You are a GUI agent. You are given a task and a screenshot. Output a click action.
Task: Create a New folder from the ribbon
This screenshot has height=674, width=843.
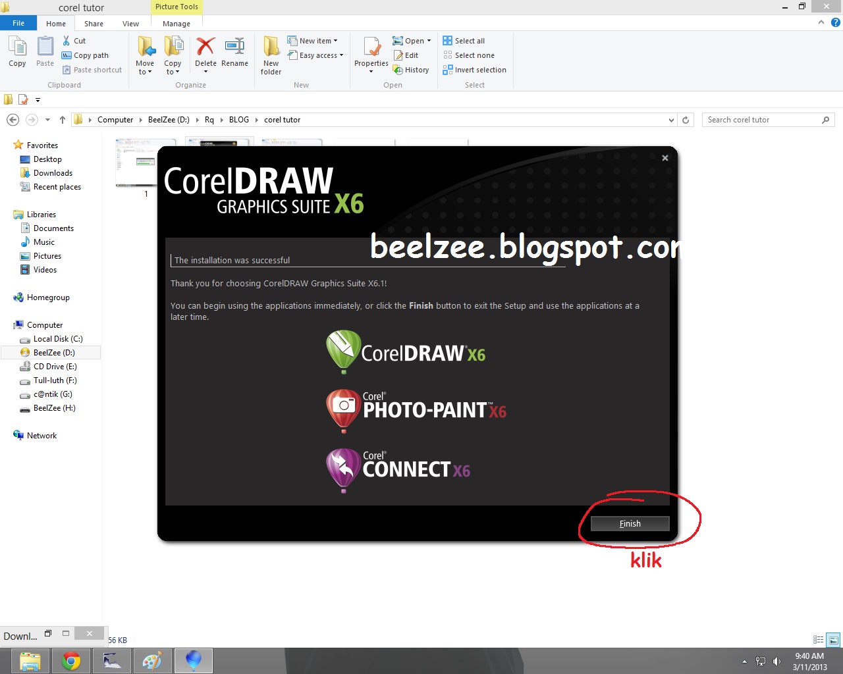pyautogui.click(x=271, y=56)
